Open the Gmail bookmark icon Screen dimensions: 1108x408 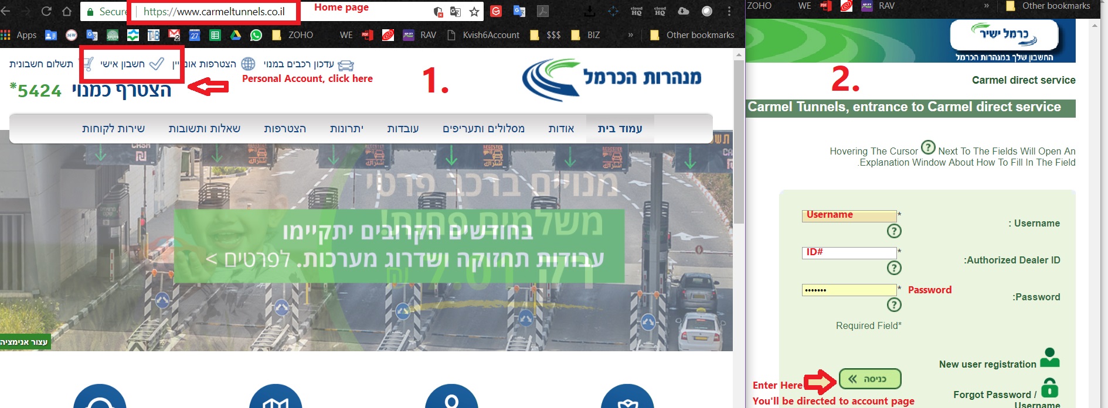click(174, 35)
